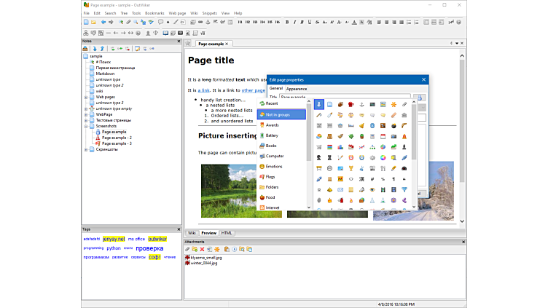Go back with the blue arrow
The width and height of the screenshot is (548, 308).
pos(103,22)
